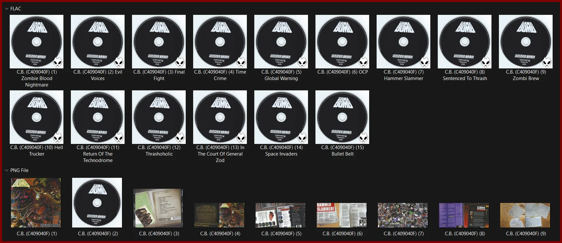Select the Hell Trucker FLAC icon
562x243 pixels.
click(x=37, y=117)
